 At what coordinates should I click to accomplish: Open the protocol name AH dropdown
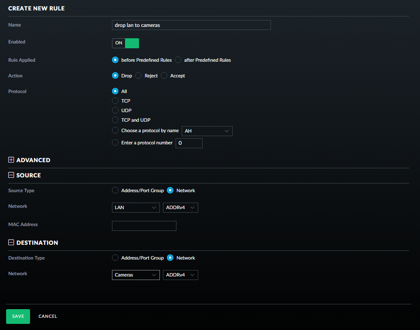click(x=207, y=131)
